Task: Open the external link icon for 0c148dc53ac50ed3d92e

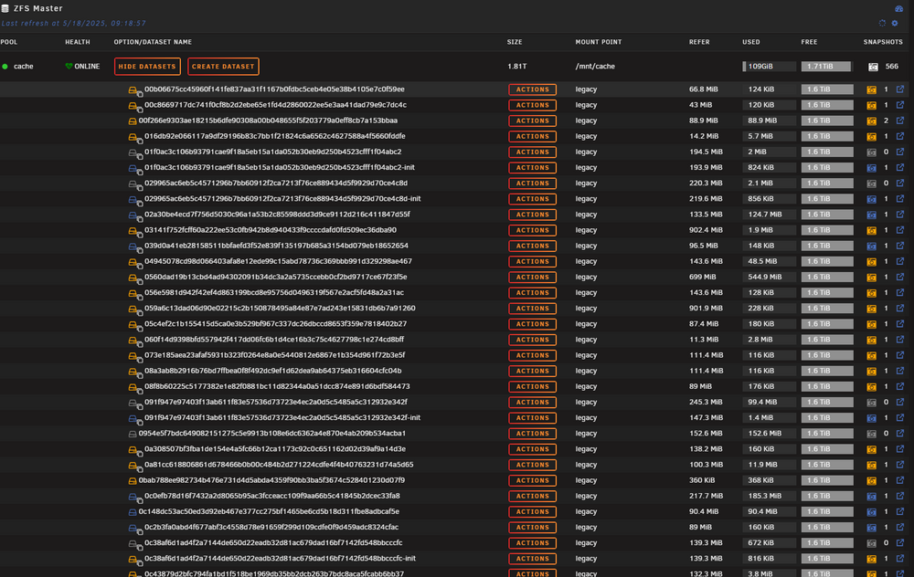Action: (900, 511)
